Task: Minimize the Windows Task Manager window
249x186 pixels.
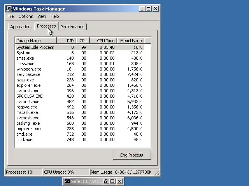Action: (x=142, y=9)
